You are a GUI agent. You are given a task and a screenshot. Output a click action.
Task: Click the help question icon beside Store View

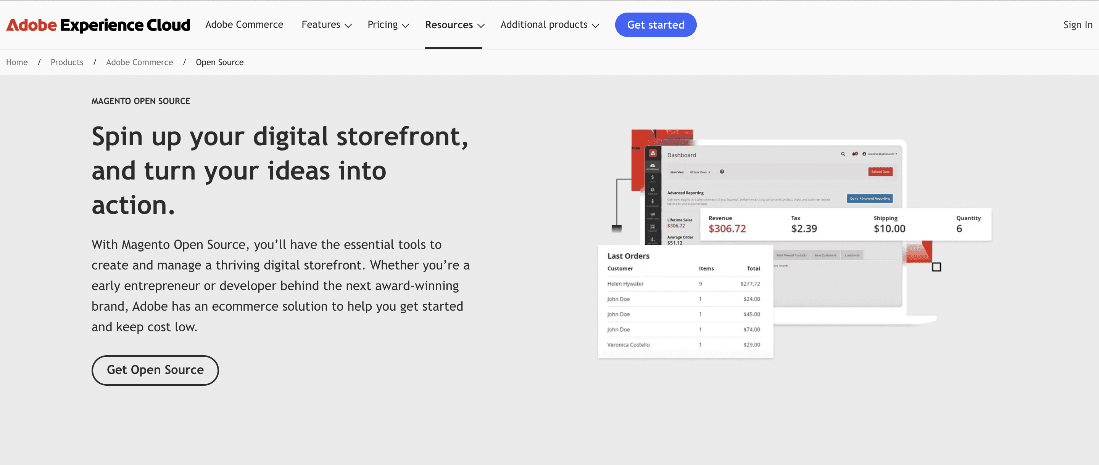(x=722, y=172)
